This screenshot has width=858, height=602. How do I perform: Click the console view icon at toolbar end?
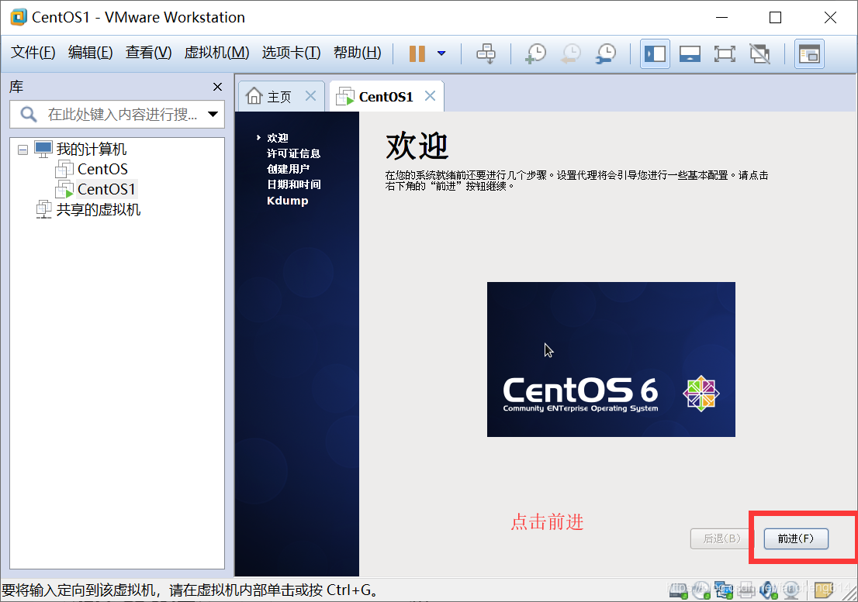click(809, 53)
